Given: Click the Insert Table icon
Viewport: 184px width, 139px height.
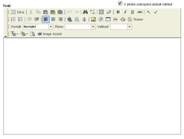Looking at the screenshot, I should [108, 19].
